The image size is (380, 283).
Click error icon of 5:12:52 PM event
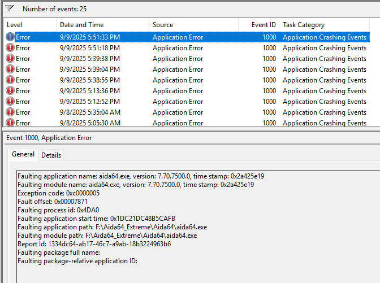click(10, 101)
